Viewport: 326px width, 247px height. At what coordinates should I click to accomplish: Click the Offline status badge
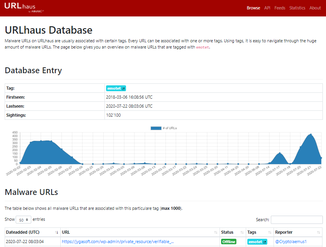click(229, 242)
